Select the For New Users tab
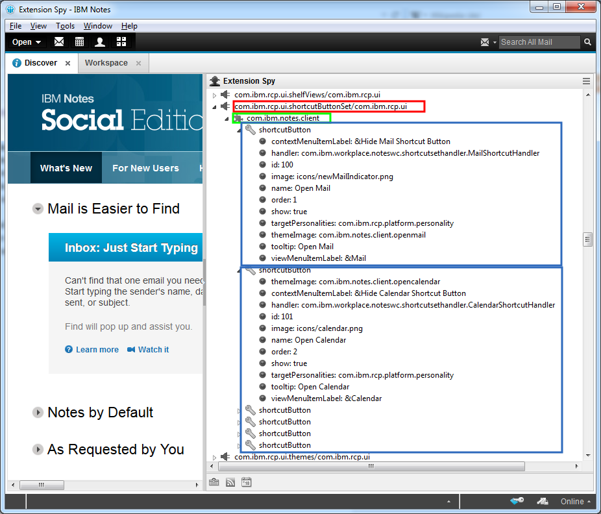601x514 pixels. coord(145,168)
